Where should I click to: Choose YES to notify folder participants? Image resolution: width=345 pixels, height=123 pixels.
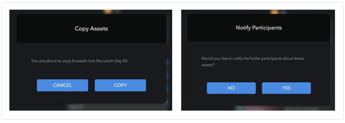point(286,88)
